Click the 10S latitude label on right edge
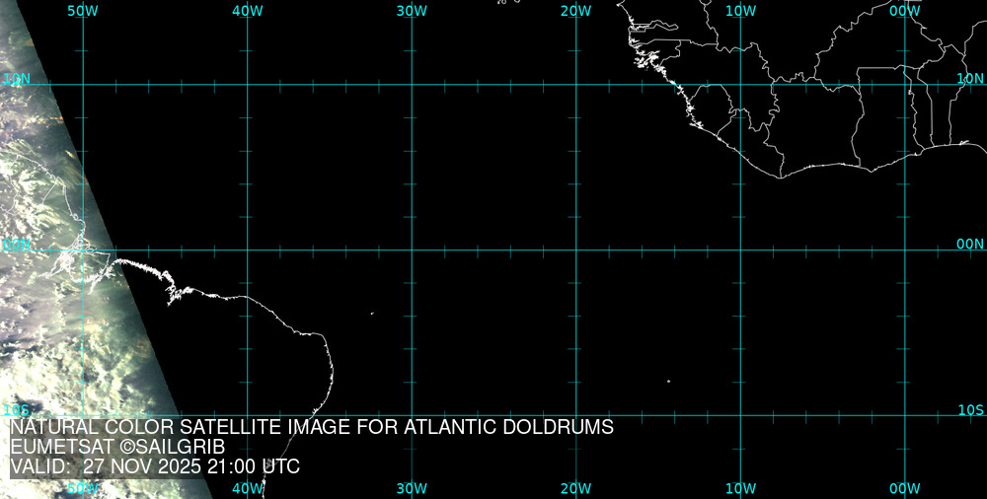The width and height of the screenshot is (987, 499). (x=971, y=409)
